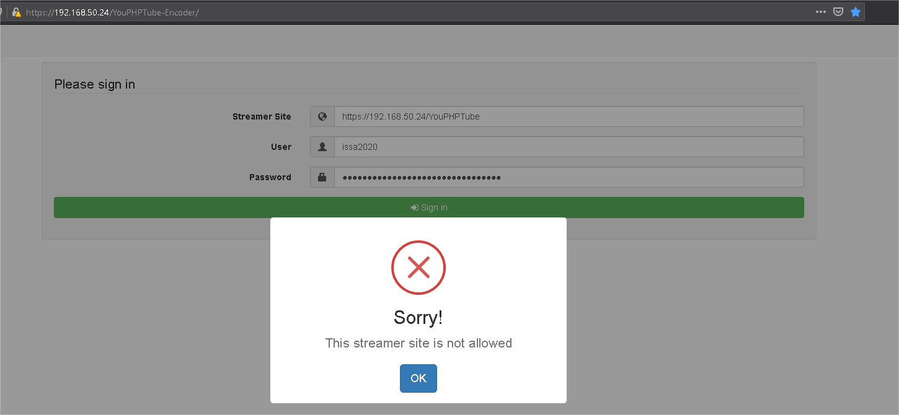Click the Please sign in panel title
899x415 pixels.
point(94,84)
